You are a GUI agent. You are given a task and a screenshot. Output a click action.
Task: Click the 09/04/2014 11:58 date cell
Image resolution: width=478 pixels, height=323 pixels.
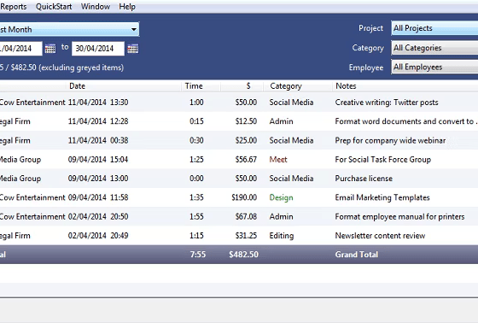point(98,197)
